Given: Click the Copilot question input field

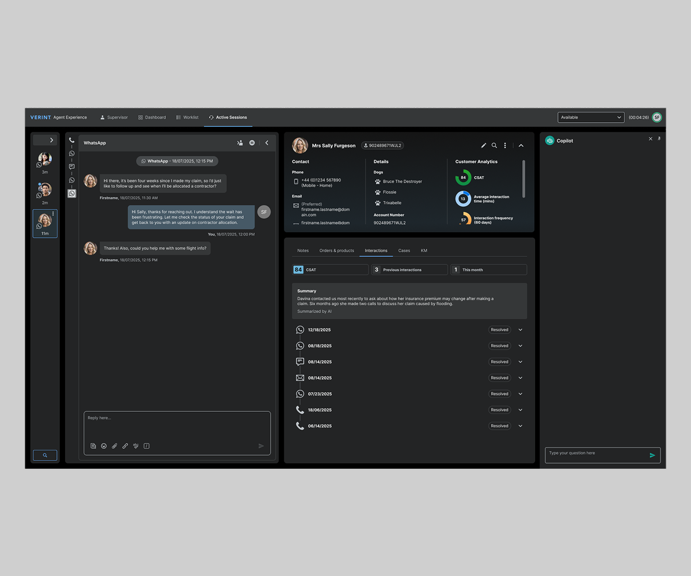Looking at the screenshot, I should pos(597,454).
